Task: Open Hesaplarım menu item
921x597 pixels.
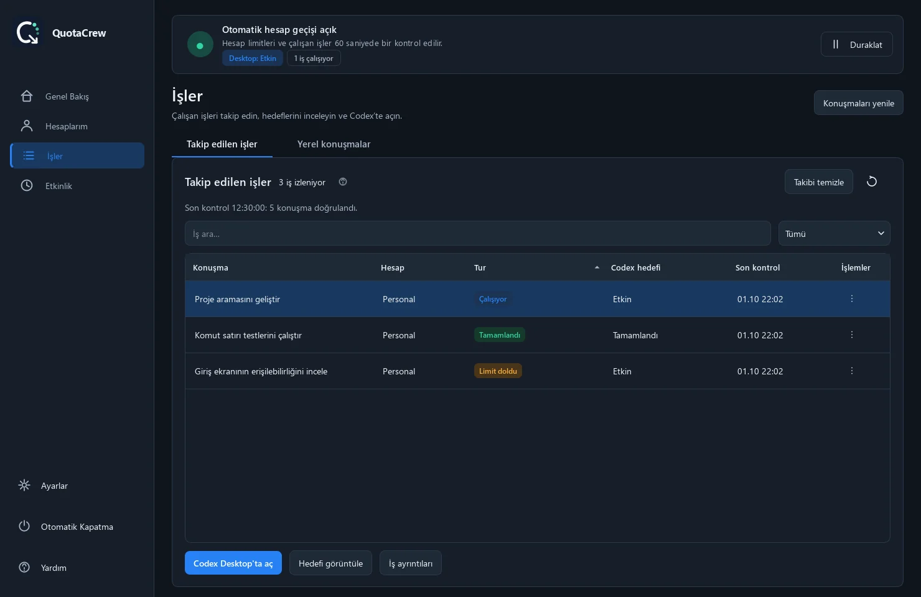Action: (77, 126)
